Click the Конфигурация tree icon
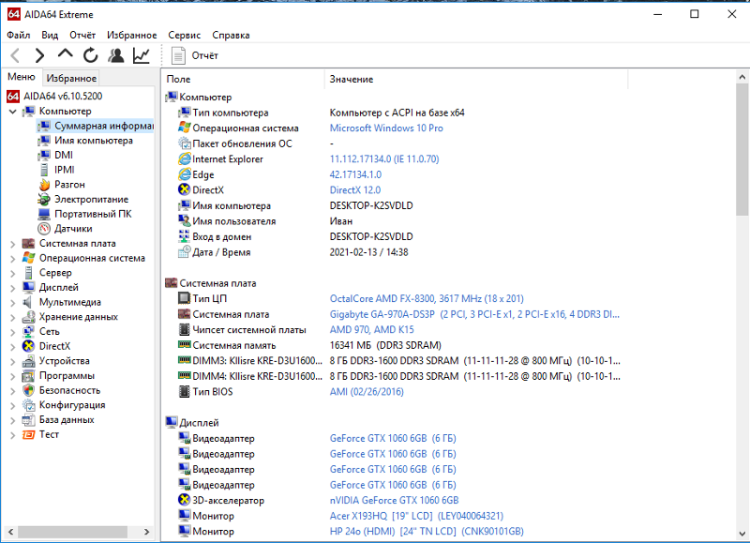750x543 pixels. 29,405
